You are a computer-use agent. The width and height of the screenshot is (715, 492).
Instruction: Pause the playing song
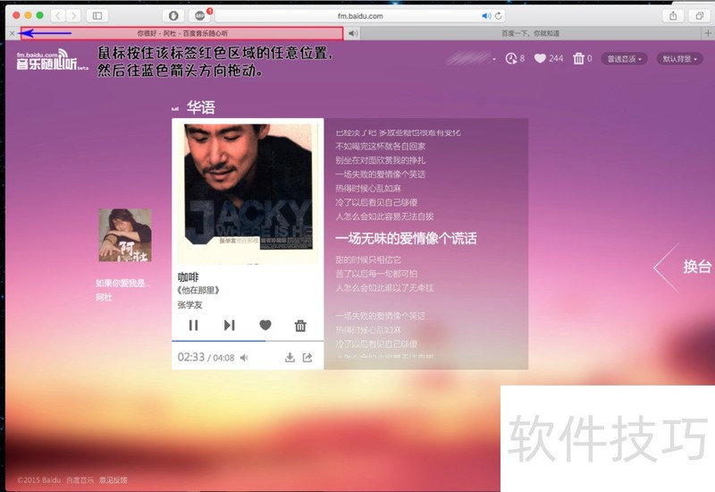pos(193,325)
